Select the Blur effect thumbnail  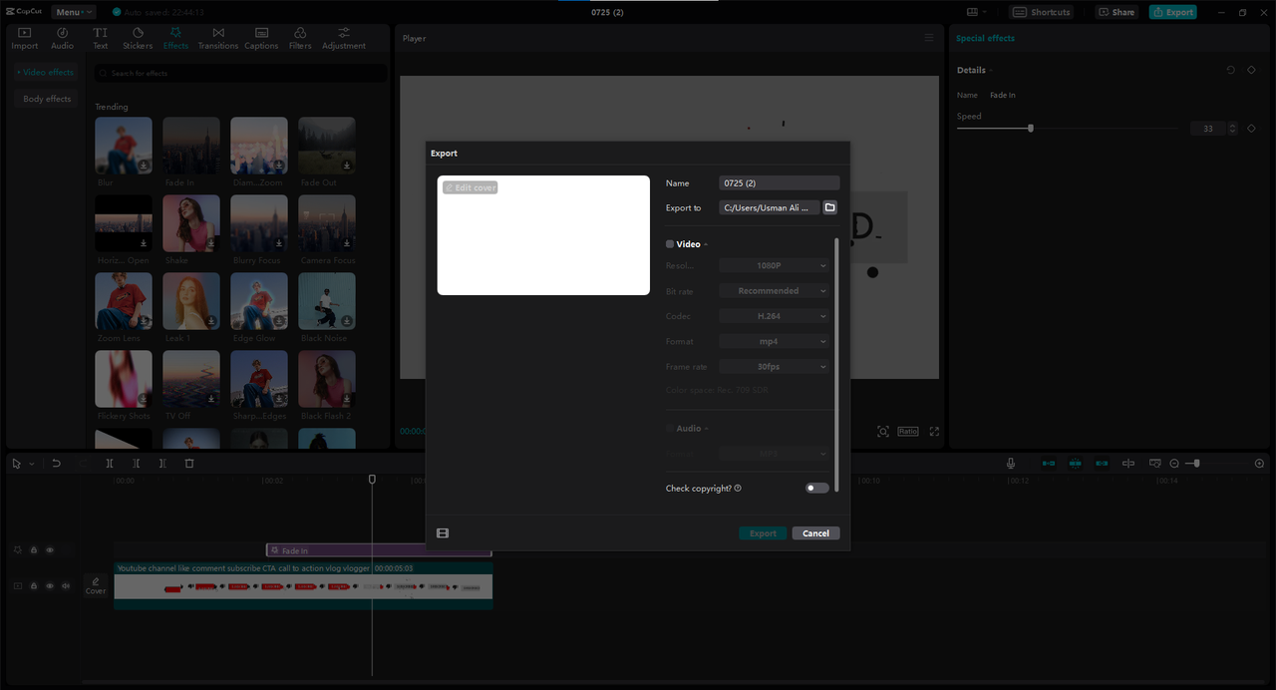(124, 147)
